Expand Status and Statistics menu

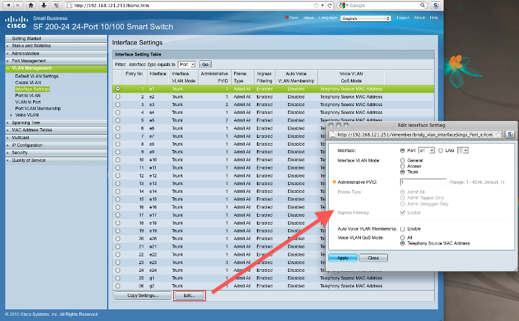coord(31,46)
